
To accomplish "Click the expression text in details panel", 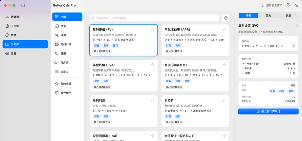I will (x=263, y=46).
